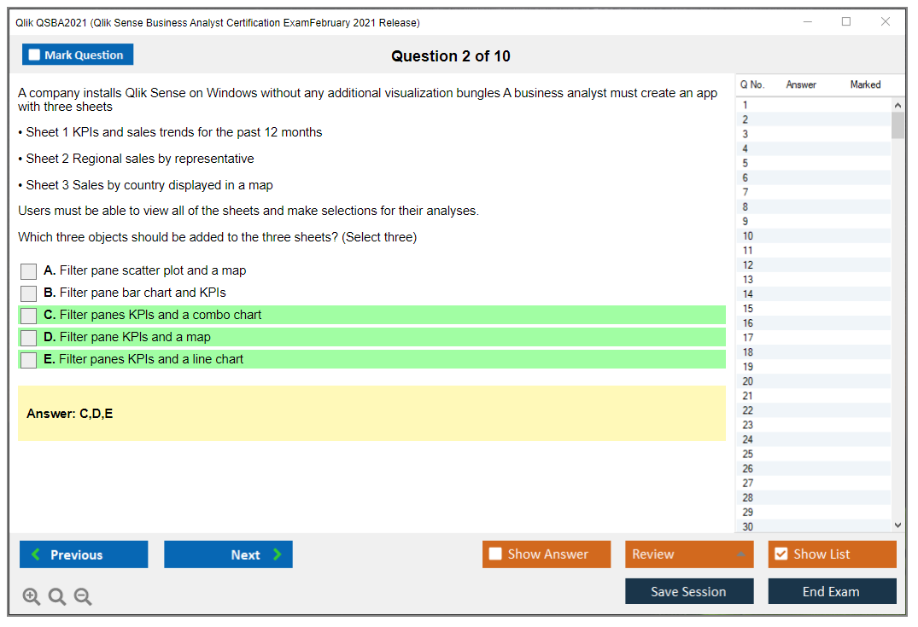Enable the Show Answer checkbox
Screen dimensions: 918x627
495,554
